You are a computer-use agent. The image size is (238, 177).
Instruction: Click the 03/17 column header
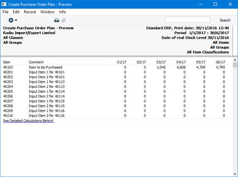tap(161, 62)
